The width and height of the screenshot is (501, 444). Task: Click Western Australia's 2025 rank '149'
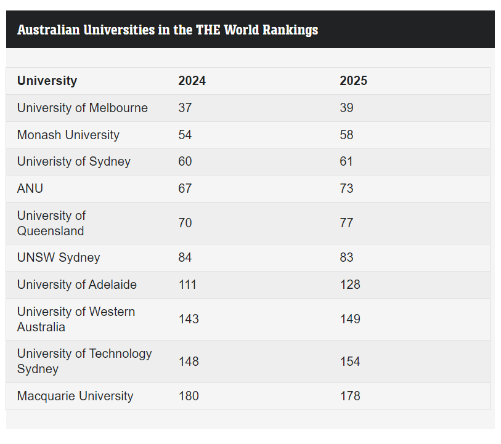pos(350,319)
